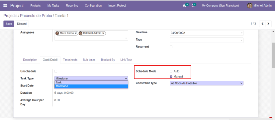Expand the Assignees dropdown arrow

tap(126, 38)
